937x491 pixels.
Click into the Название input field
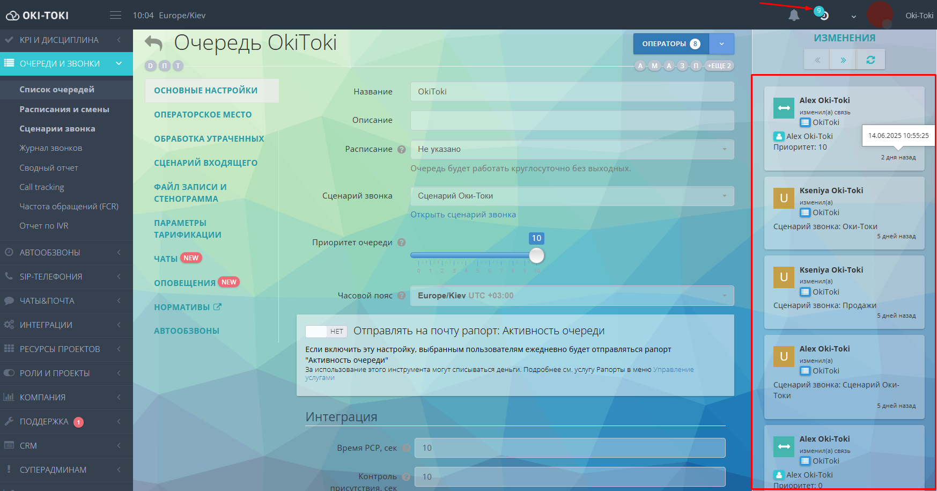tap(572, 92)
